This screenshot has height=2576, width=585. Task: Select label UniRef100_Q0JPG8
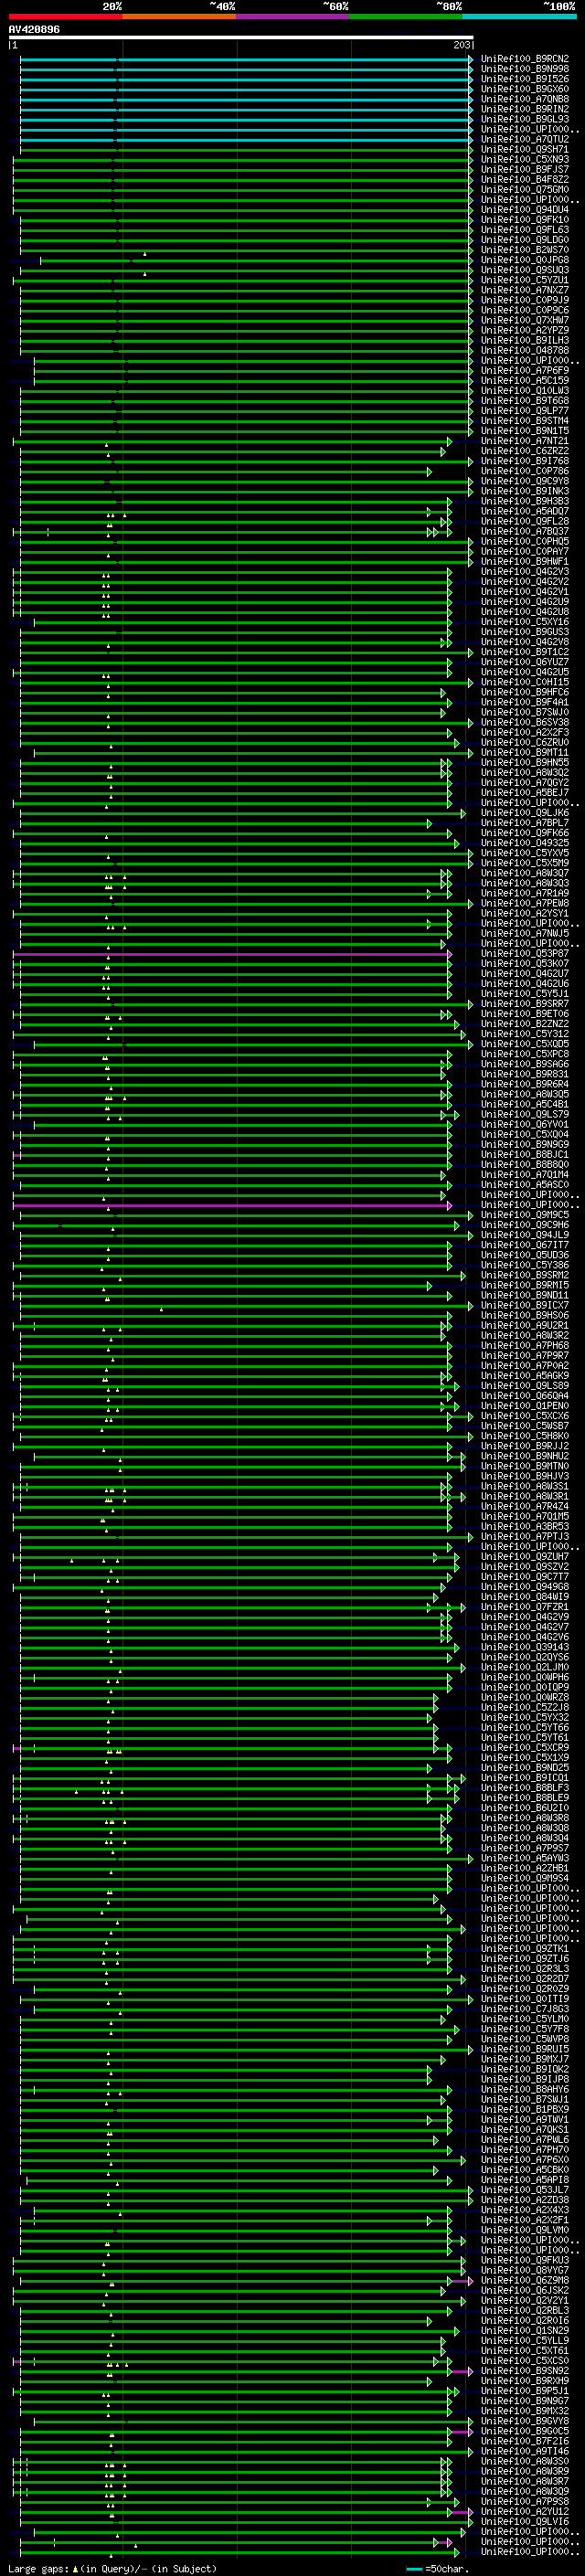(525, 260)
